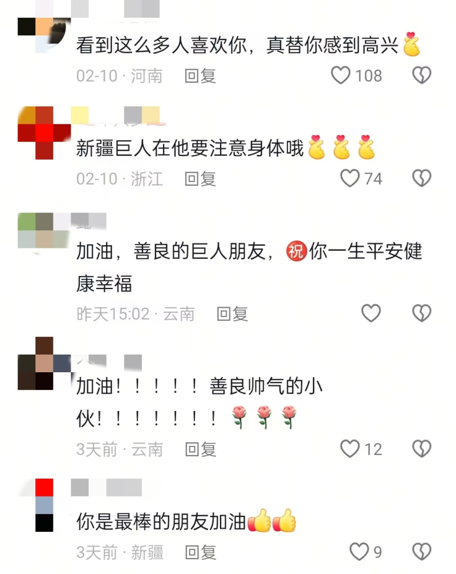Reply to the 3-days-ago Yunnan comment
Viewport: 456px width, 574px height.
(x=200, y=449)
